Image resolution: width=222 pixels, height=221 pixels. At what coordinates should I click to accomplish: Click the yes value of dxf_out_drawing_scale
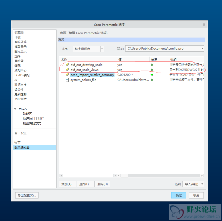click(120, 65)
